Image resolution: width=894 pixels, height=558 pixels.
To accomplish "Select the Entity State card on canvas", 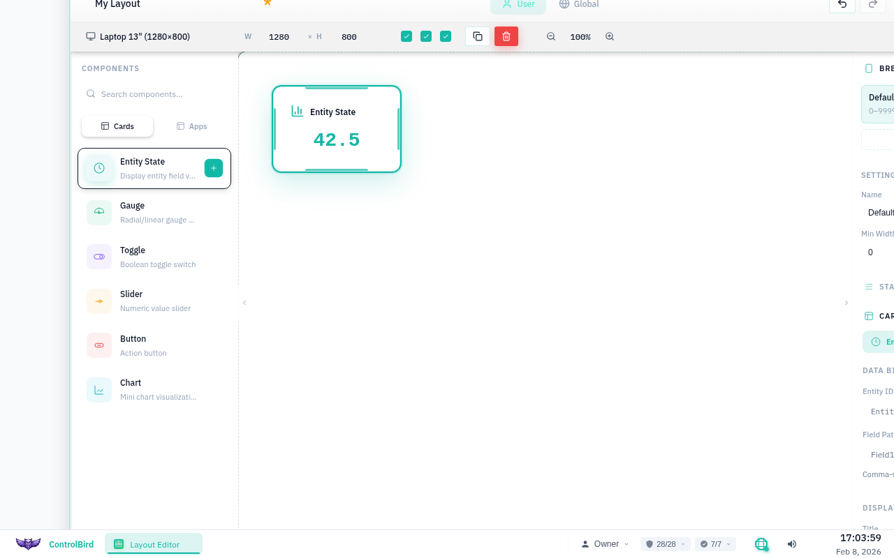I will tap(337, 129).
